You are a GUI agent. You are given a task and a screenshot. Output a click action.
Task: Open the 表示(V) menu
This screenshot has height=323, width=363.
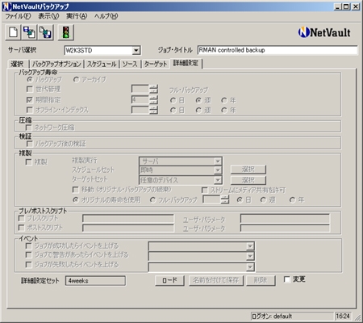coord(48,16)
